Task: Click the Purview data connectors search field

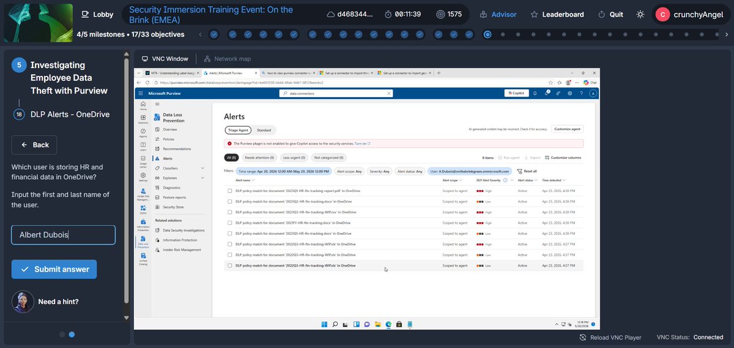Action: point(335,94)
